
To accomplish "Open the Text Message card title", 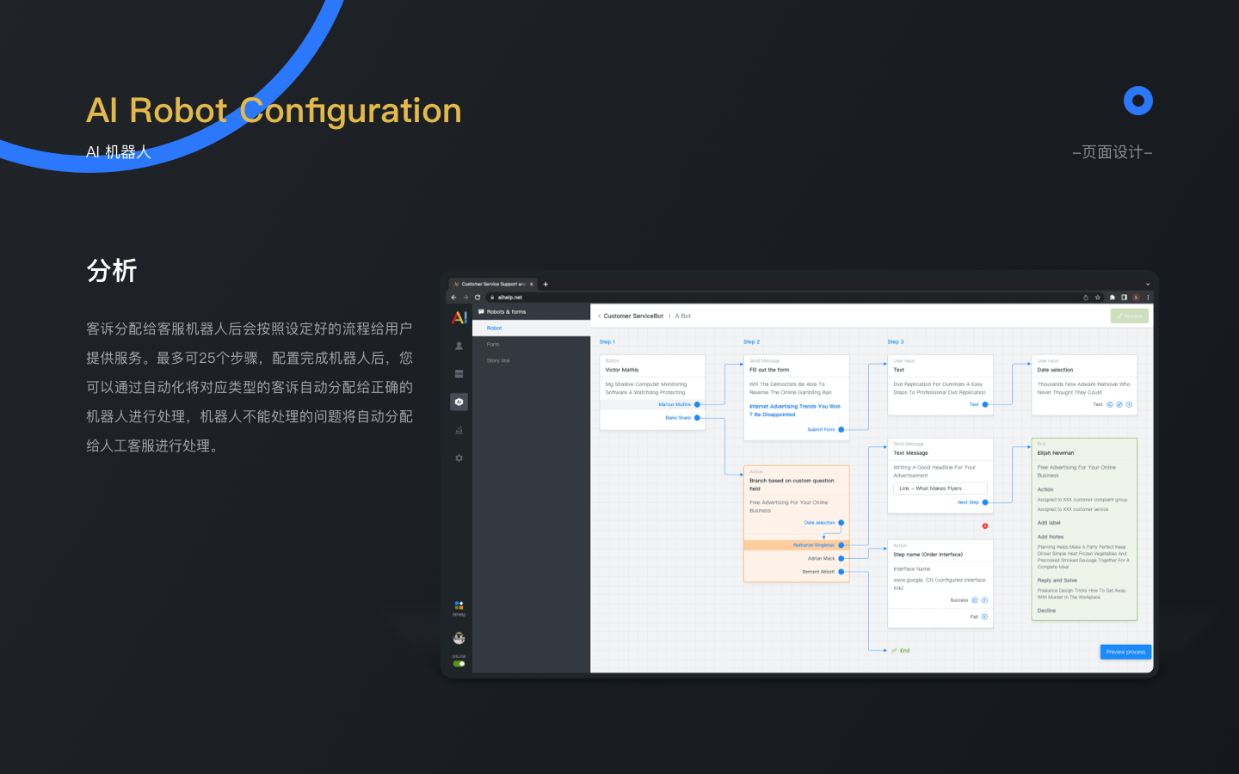I will click(910, 453).
